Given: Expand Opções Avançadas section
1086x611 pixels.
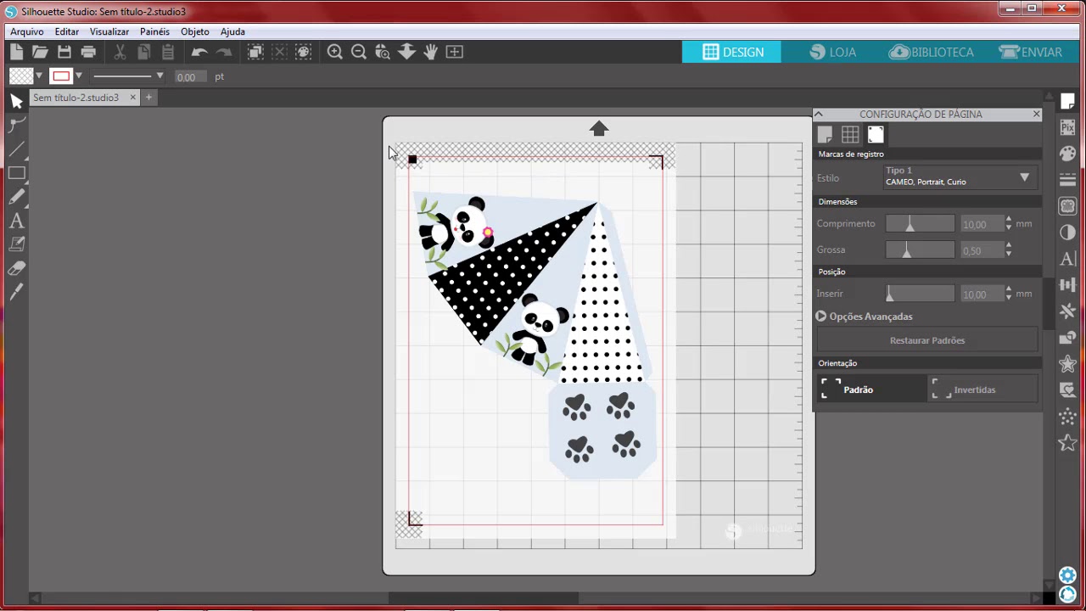Looking at the screenshot, I should point(865,317).
